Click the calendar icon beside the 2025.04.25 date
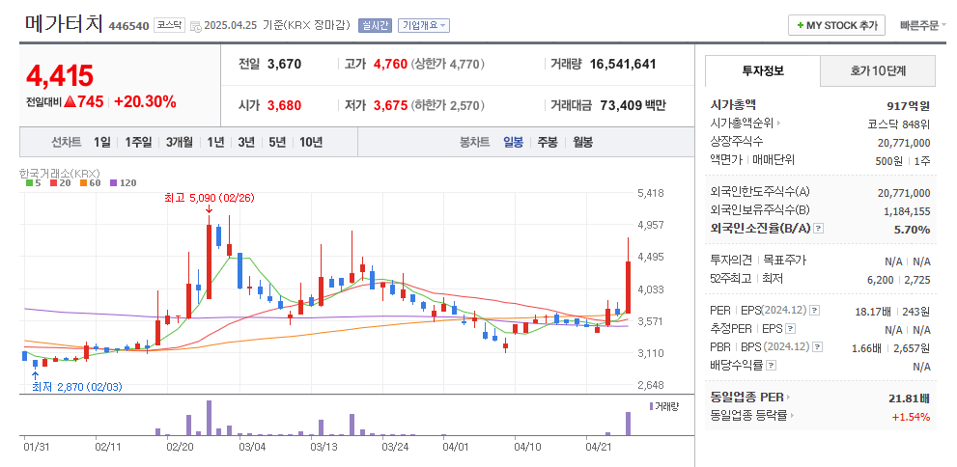Screen dimensions: 957x467 point(196,26)
